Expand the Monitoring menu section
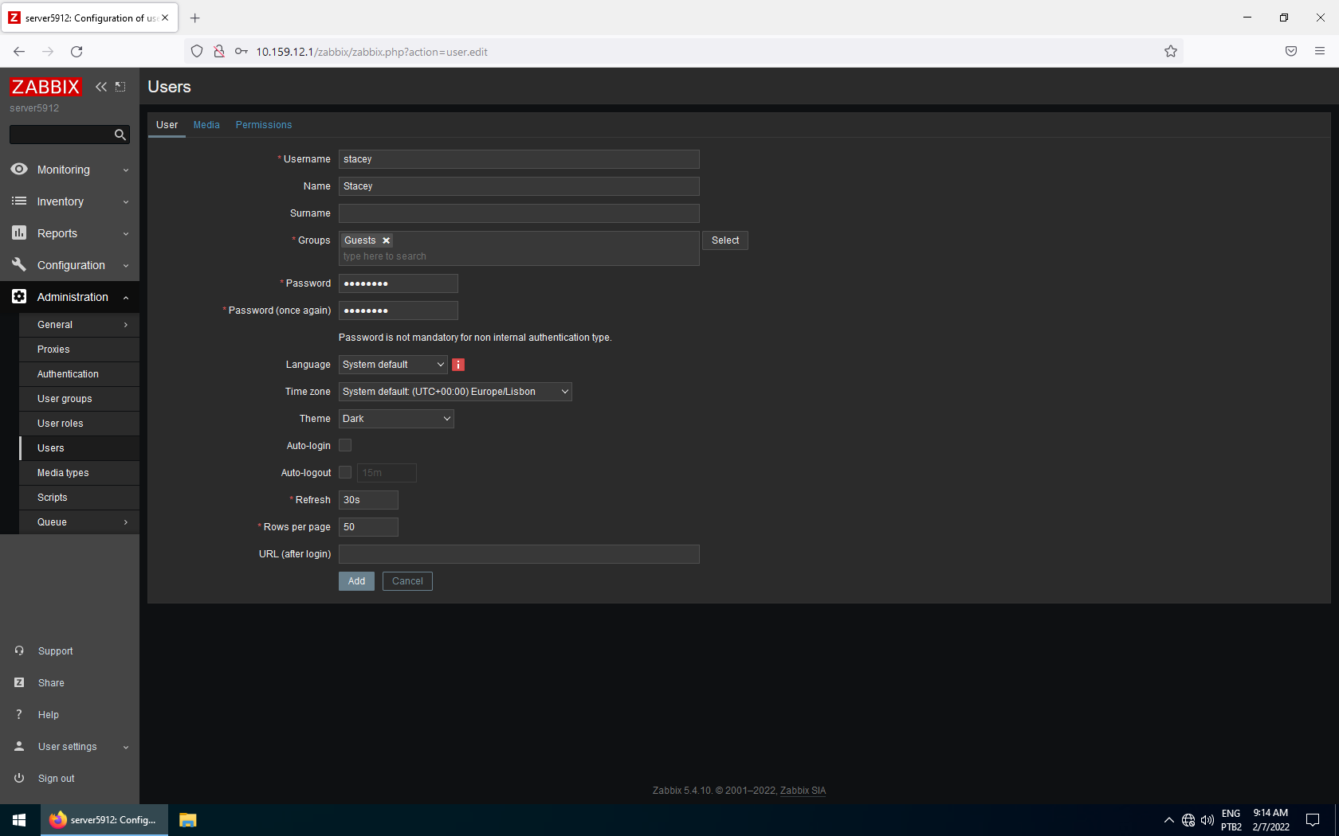 coord(69,170)
